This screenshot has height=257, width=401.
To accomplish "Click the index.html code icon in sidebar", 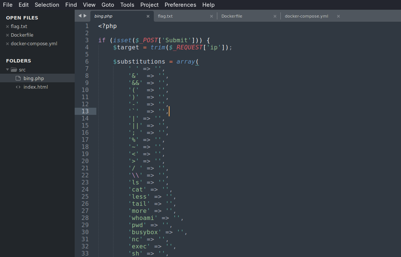I will (x=18, y=87).
